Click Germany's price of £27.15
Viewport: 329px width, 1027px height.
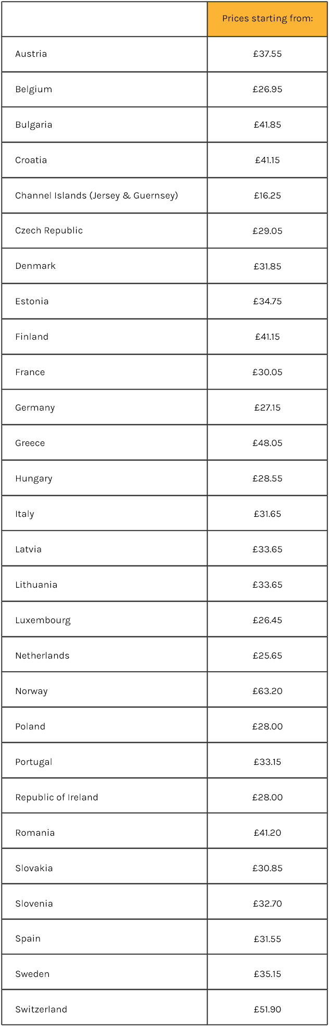click(267, 407)
